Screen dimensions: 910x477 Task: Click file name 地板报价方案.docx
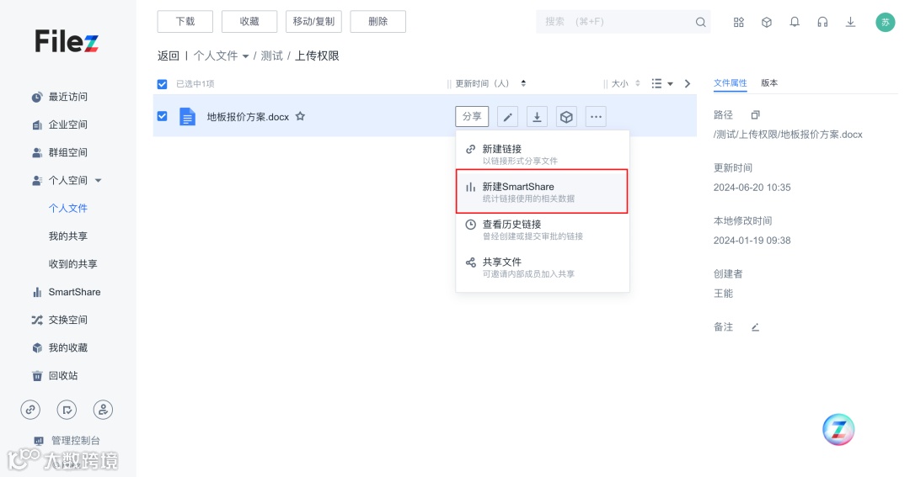click(248, 116)
